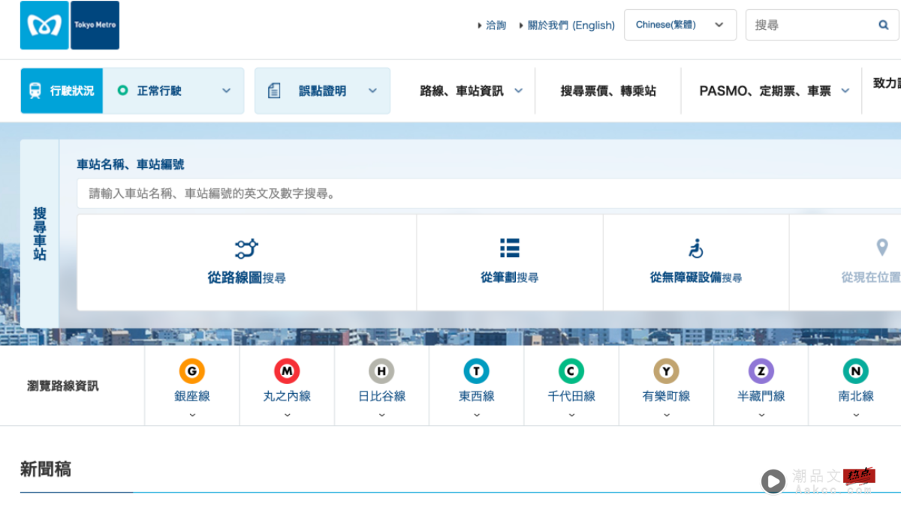Screen dimensions: 901x513
Task: Open the PASMO、定期票、車票 menu
Action: (x=766, y=89)
